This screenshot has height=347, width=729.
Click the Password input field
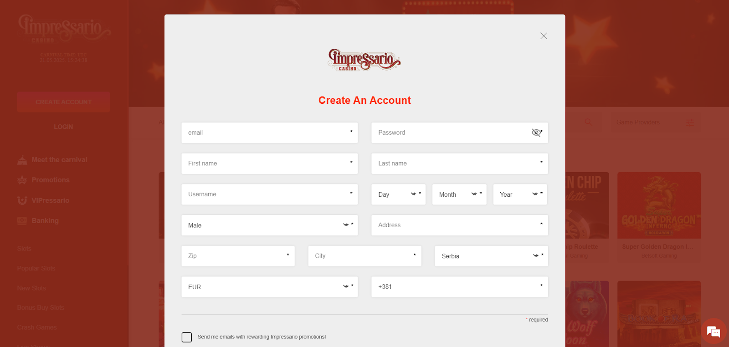tap(460, 133)
